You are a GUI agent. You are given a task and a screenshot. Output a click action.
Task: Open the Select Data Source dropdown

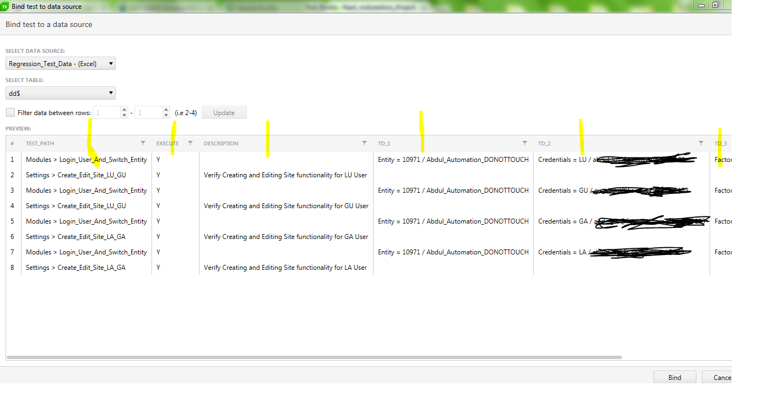point(61,64)
